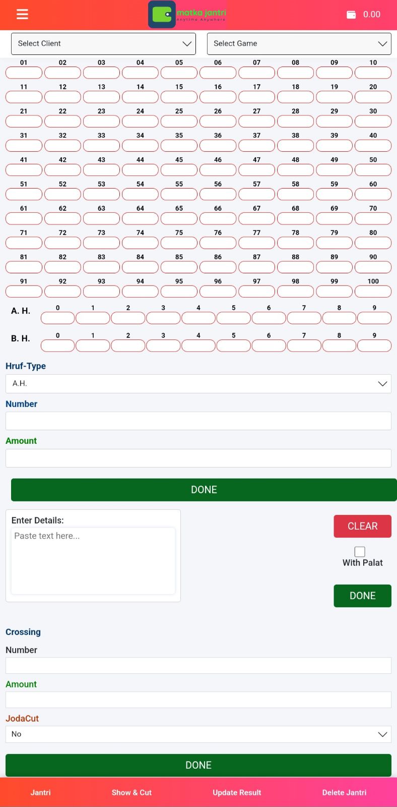
Task: Open the Hruf-Type dropdown
Action: 198,384
